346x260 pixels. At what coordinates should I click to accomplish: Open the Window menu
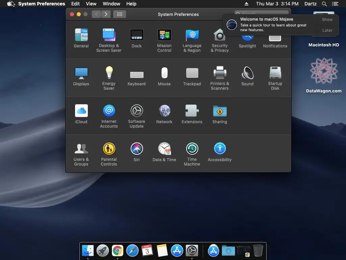pos(112,4)
